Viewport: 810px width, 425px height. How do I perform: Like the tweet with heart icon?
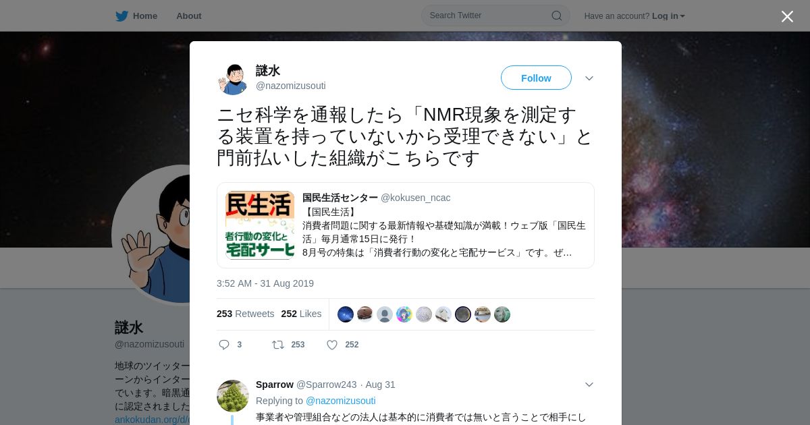332,345
